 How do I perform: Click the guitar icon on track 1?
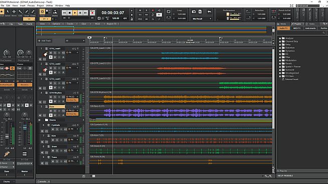click(x=45, y=55)
